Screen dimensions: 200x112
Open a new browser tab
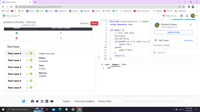pos(35,2)
